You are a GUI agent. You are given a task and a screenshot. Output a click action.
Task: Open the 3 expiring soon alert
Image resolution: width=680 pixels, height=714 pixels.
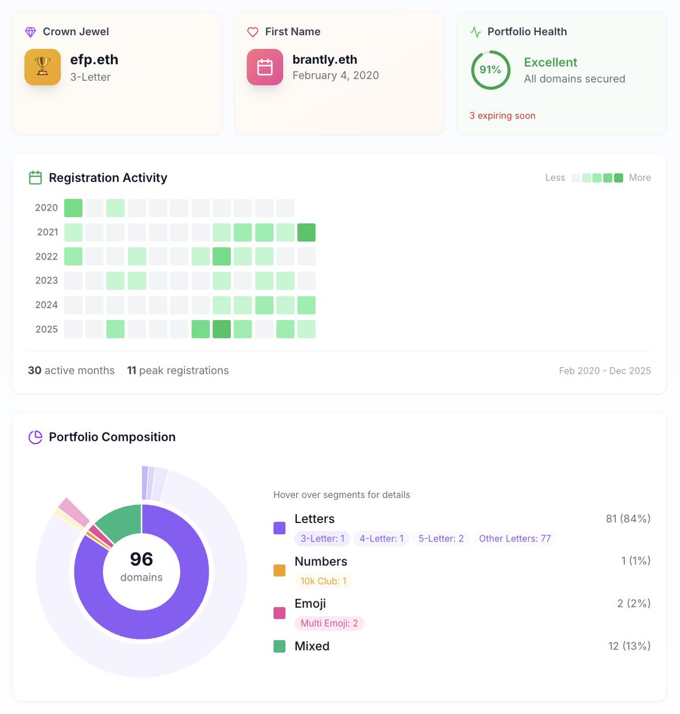pyautogui.click(x=502, y=115)
